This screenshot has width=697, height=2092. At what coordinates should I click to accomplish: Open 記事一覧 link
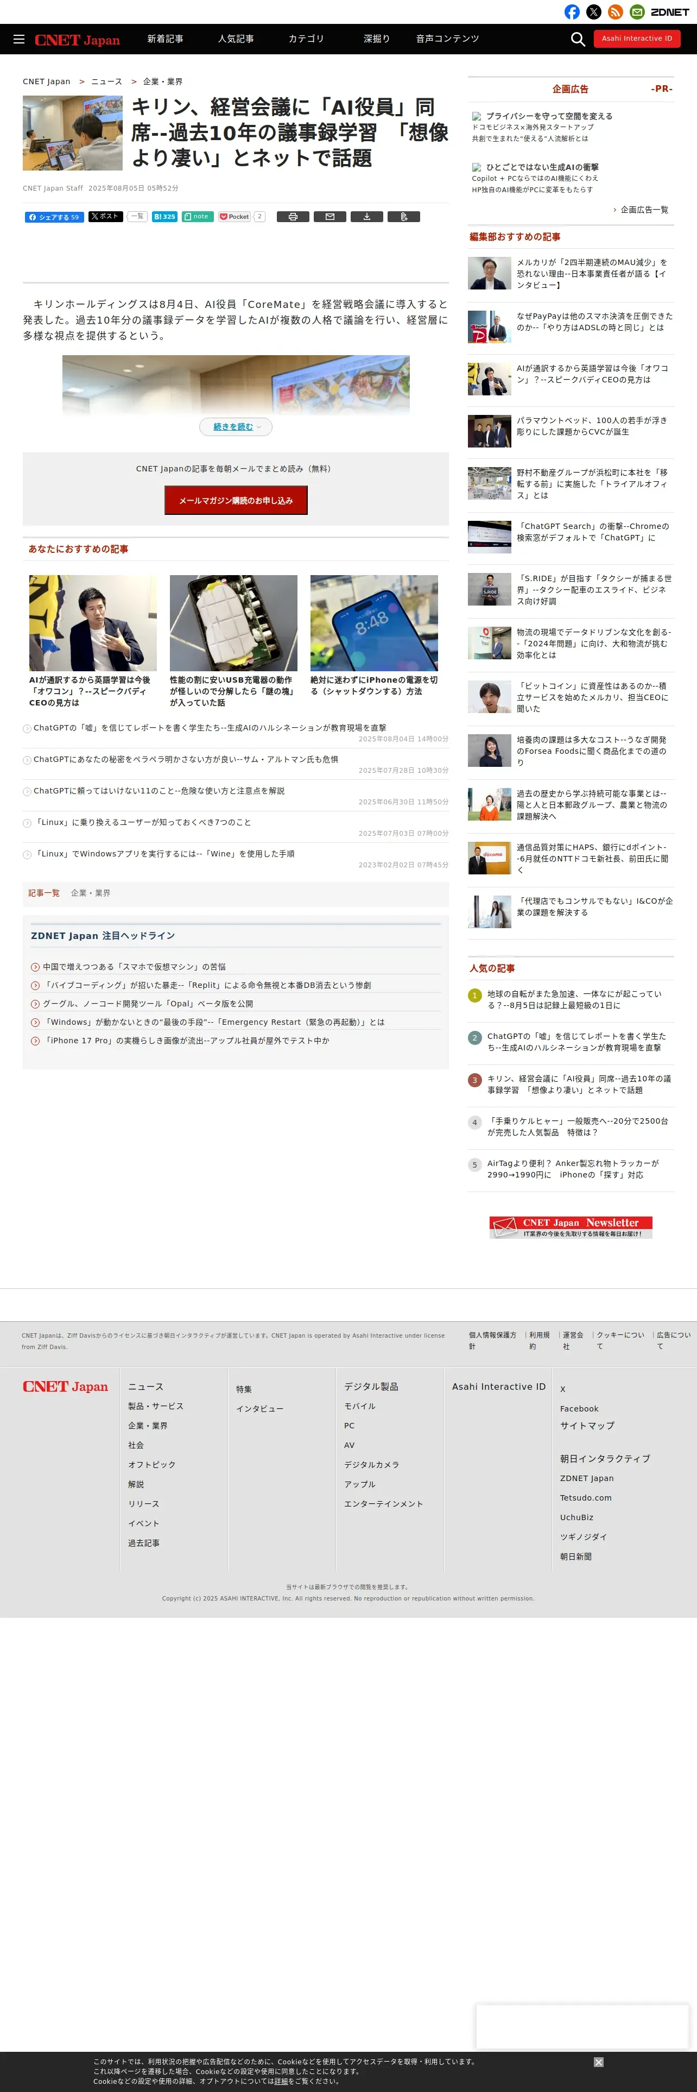(x=44, y=892)
